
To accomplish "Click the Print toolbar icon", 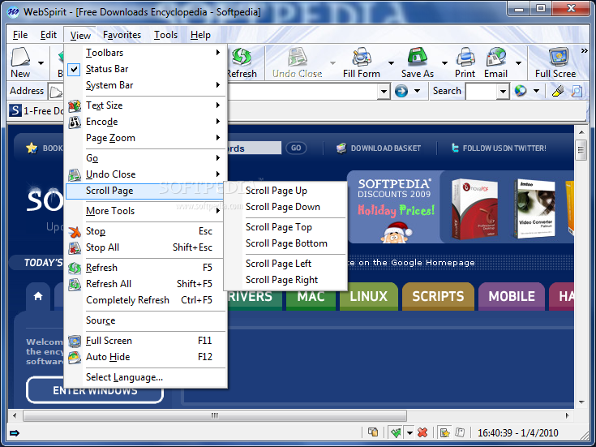I will [x=465, y=57].
